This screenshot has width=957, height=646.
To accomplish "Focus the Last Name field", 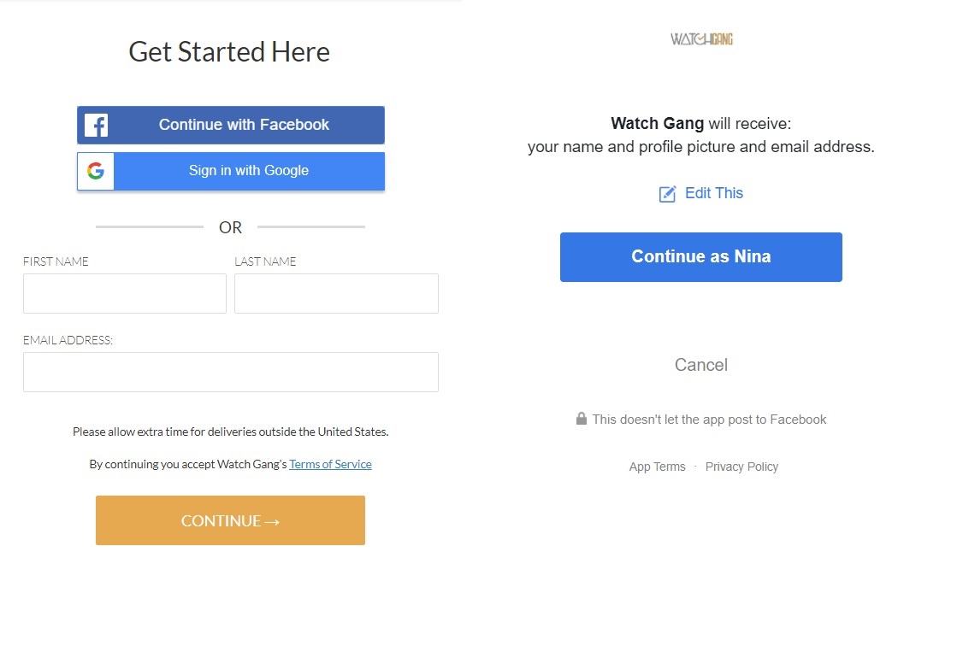I will [336, 293].
